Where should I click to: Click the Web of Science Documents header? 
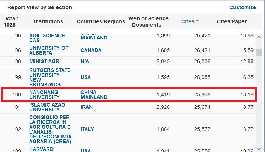click(x=148, y=21)
